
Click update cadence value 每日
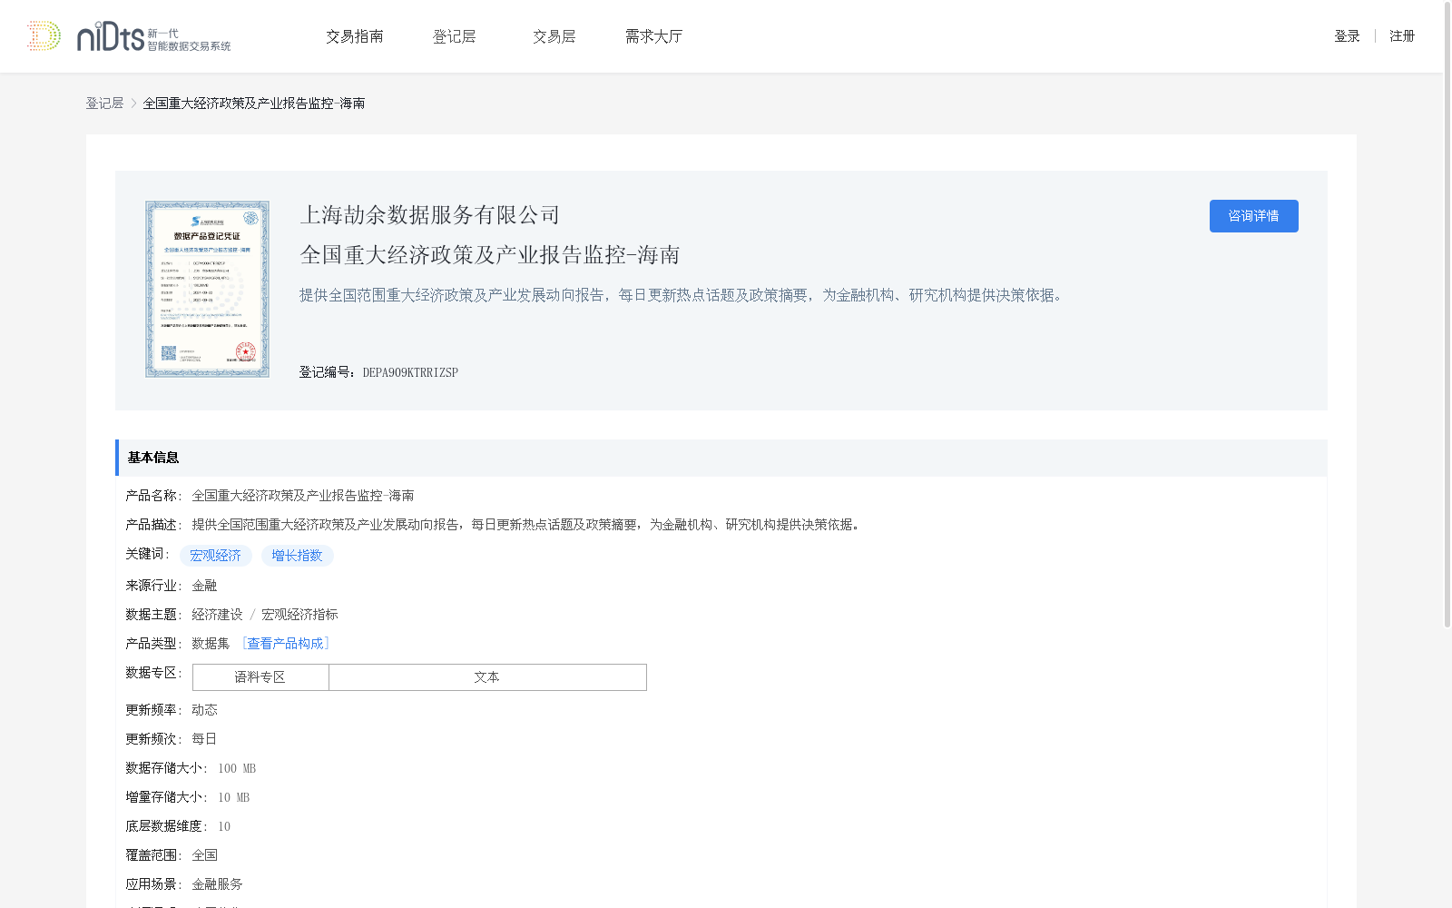click(x=204, y=739)
